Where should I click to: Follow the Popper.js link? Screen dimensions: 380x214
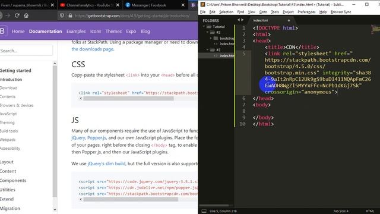pos(97,138)
